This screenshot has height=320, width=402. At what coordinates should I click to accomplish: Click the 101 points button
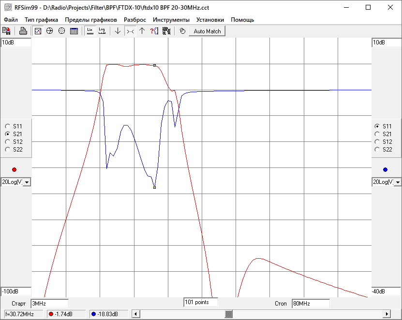pos(200,302)
